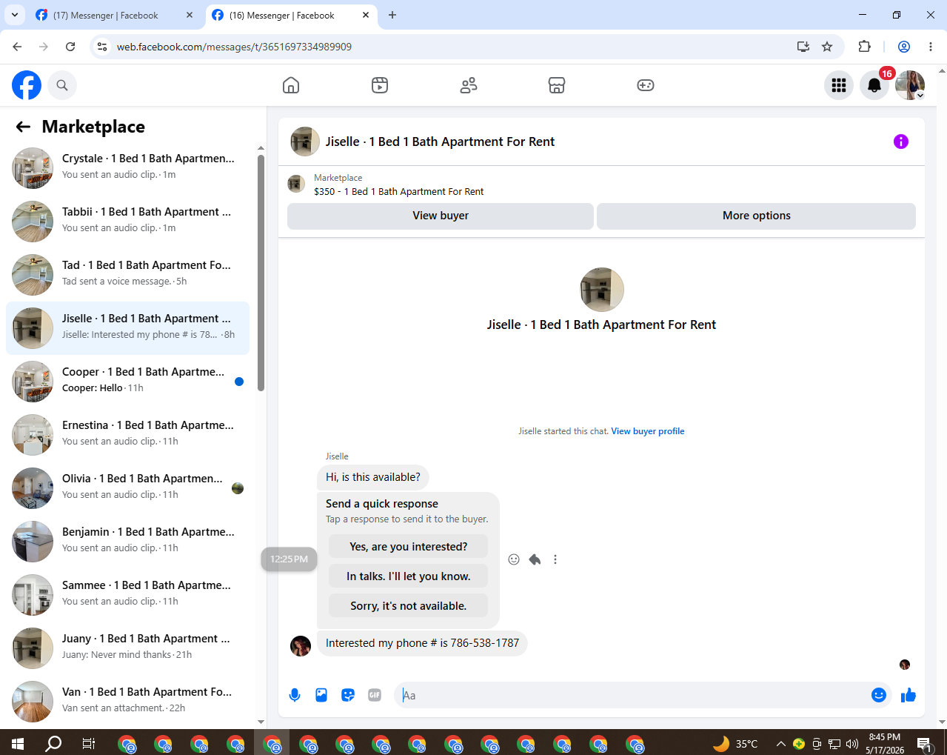Choose a sticker icon
947x755 pixels.
[348, 695]
